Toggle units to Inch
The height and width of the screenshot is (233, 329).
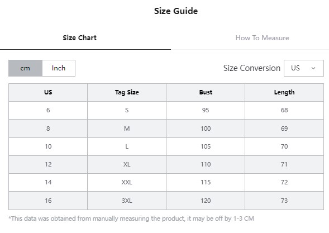tap(59, 68)
